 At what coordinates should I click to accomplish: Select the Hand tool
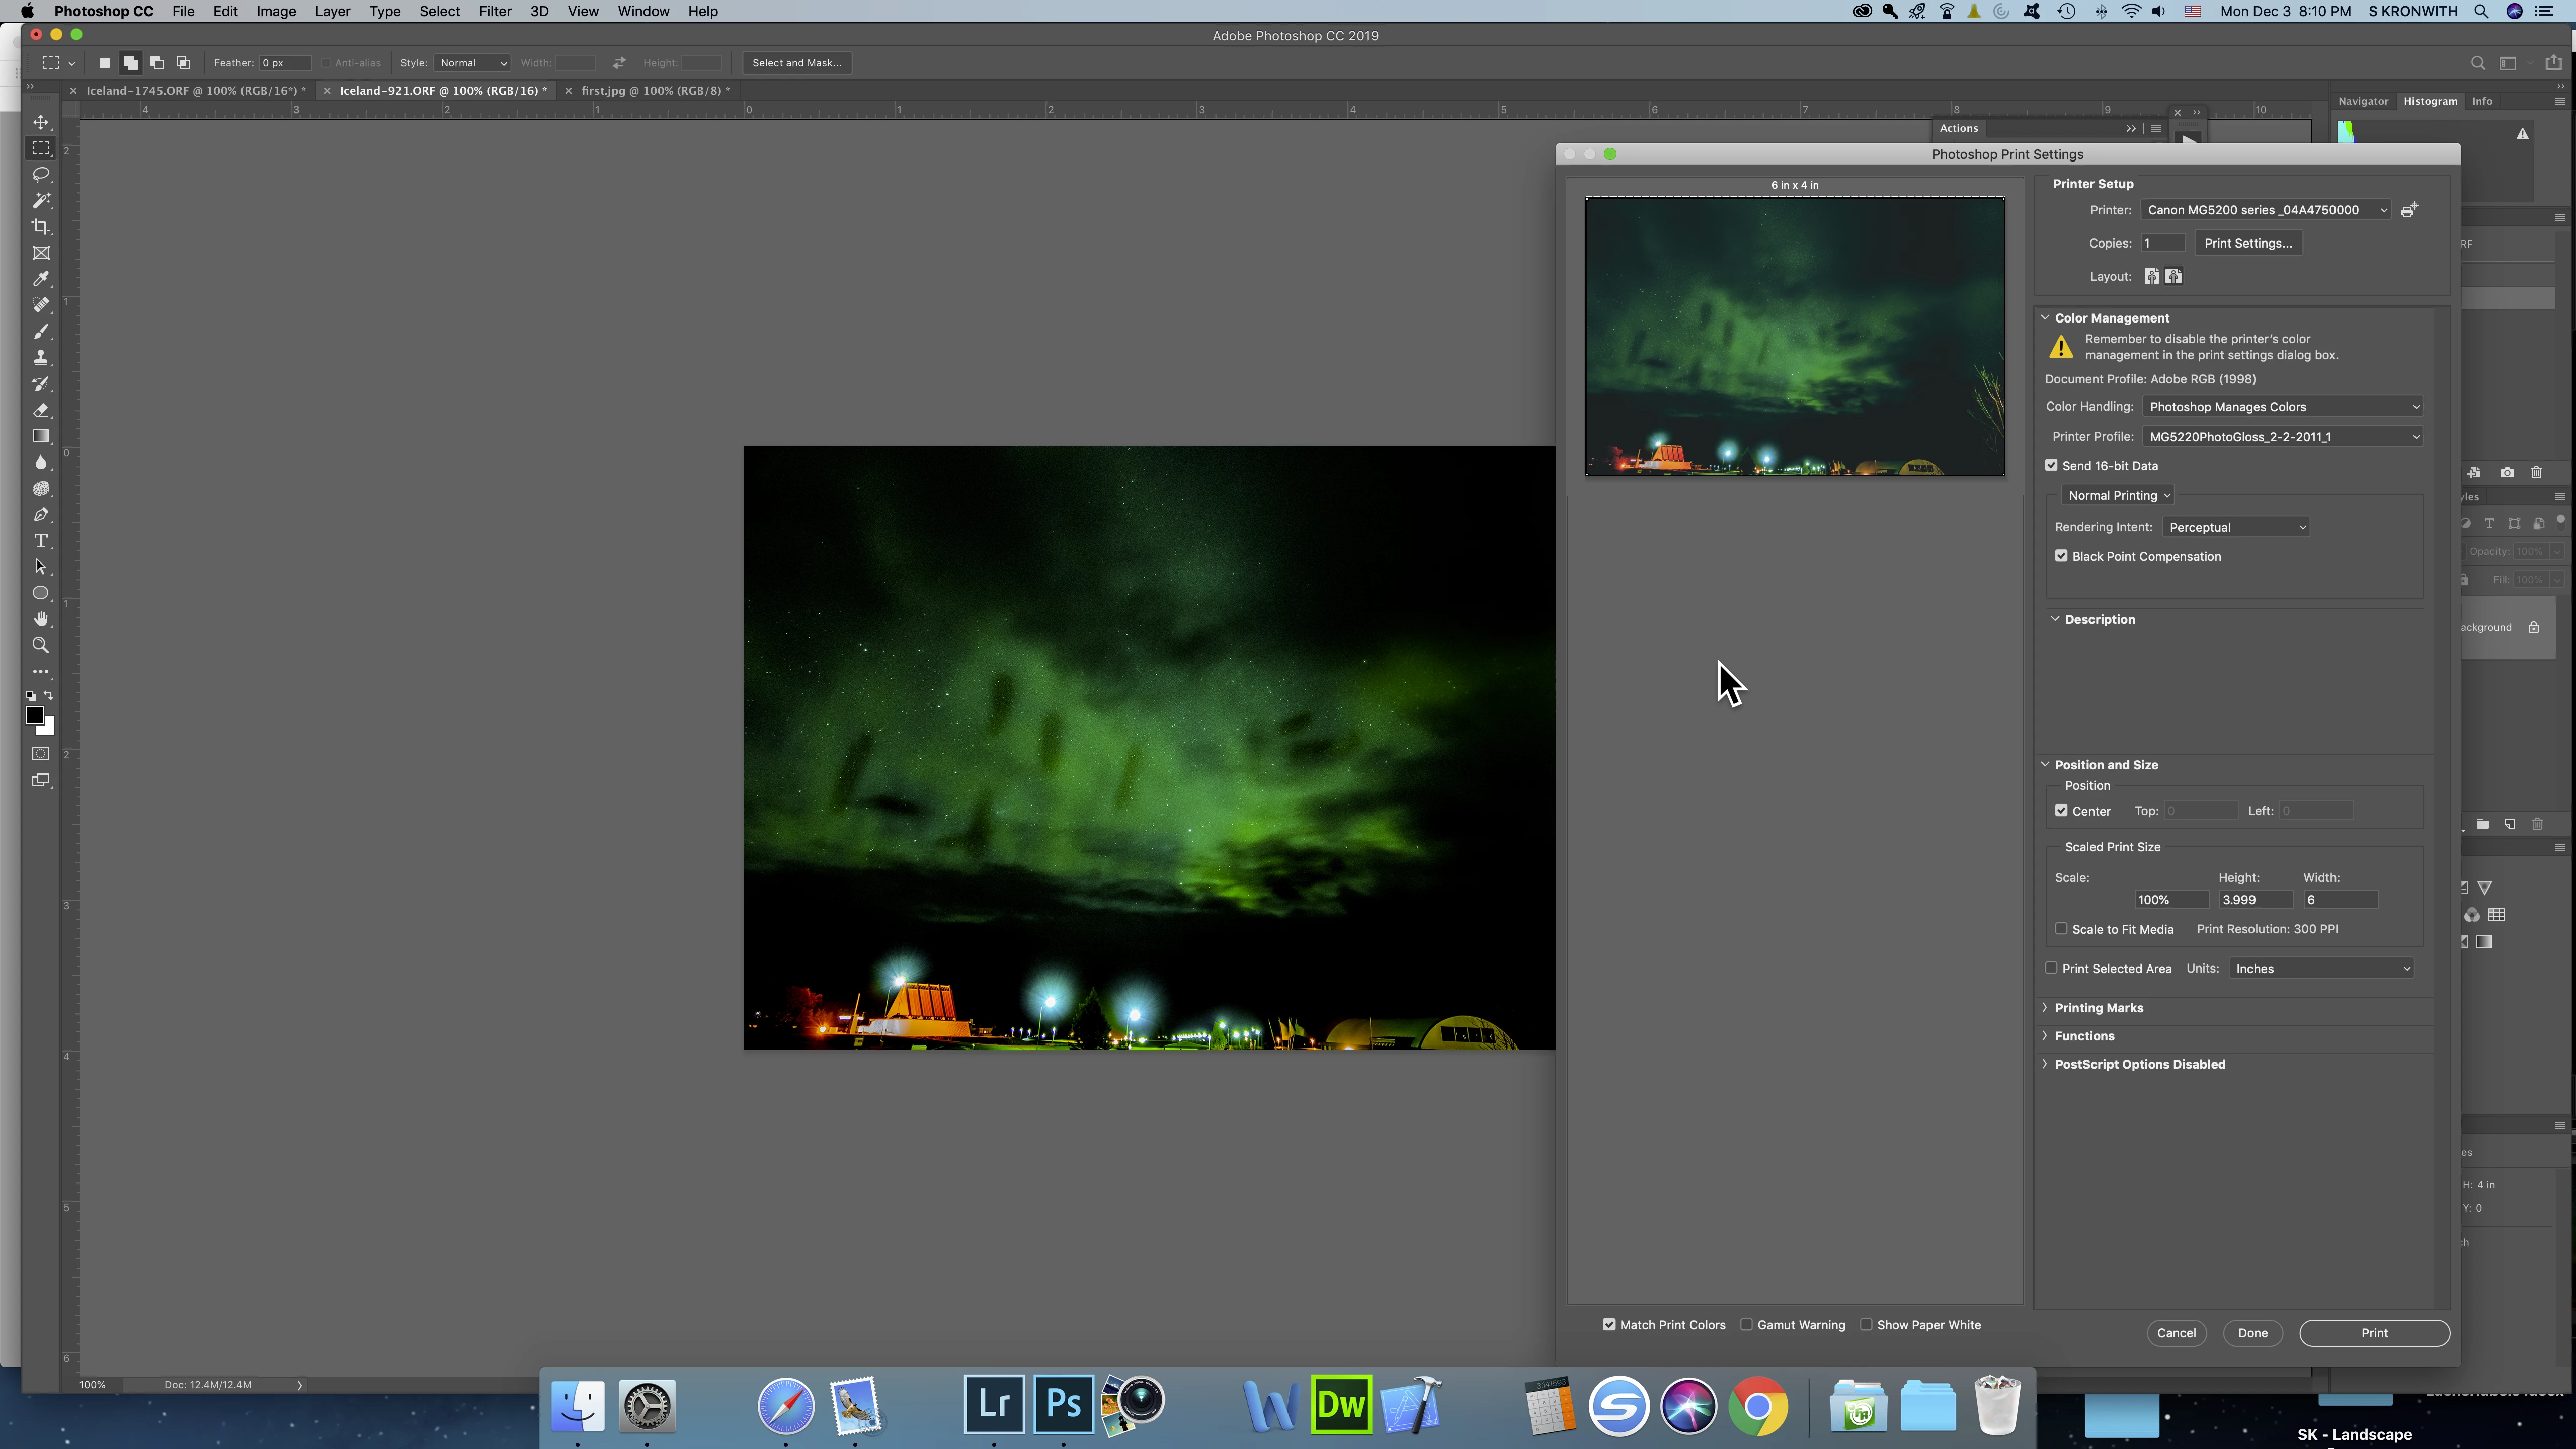(x=41, y=619)
